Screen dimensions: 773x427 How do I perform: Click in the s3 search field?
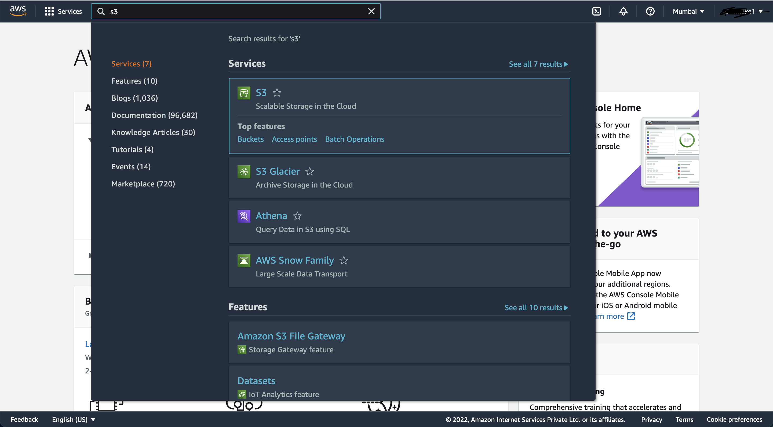236,11
